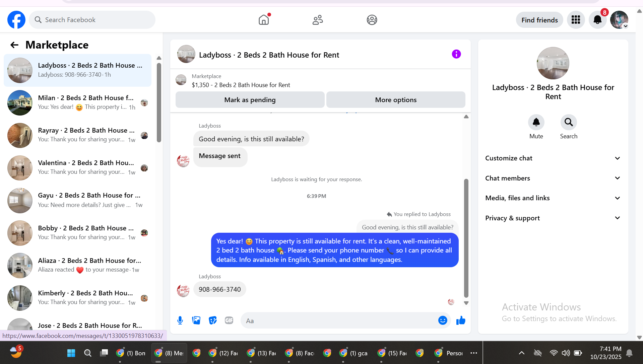Click Mark as pending button
This screenshot has width=643, height=364.
[250, 100]
